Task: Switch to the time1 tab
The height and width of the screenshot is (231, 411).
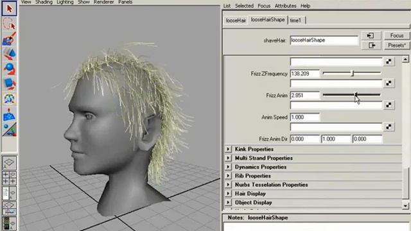Action: [x=295, y=21]
